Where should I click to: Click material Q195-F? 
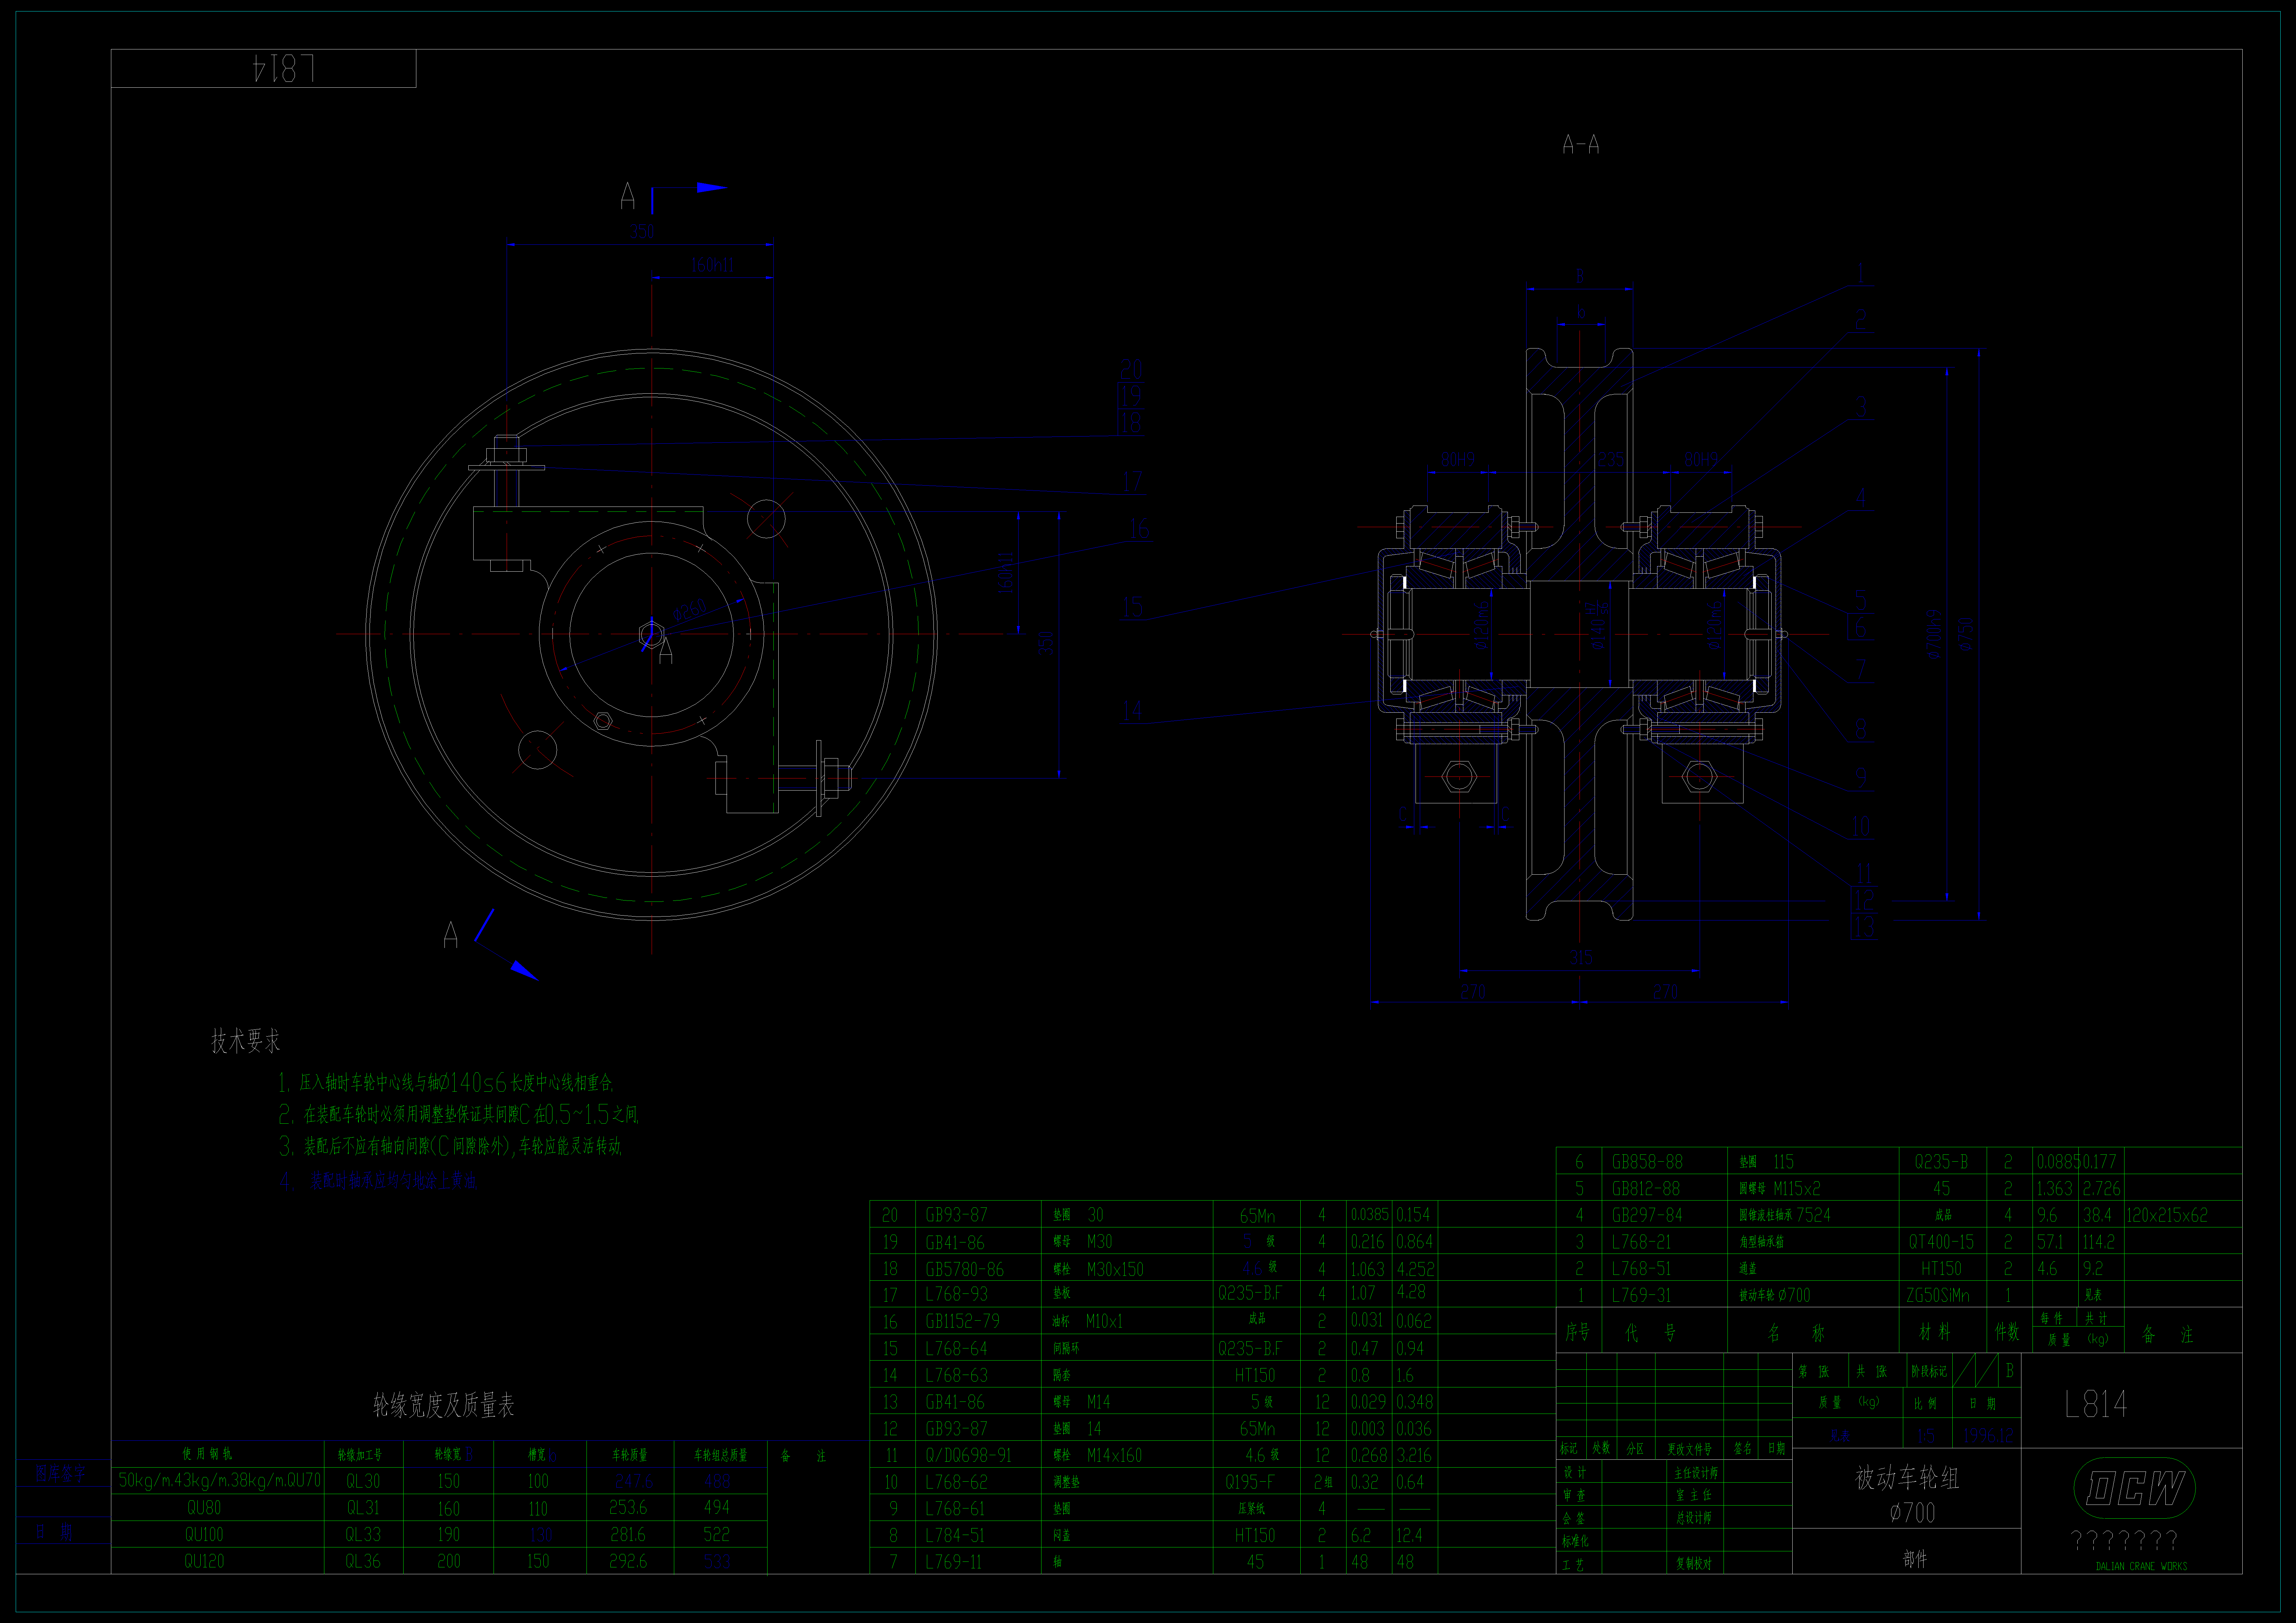point(1250,1482)
